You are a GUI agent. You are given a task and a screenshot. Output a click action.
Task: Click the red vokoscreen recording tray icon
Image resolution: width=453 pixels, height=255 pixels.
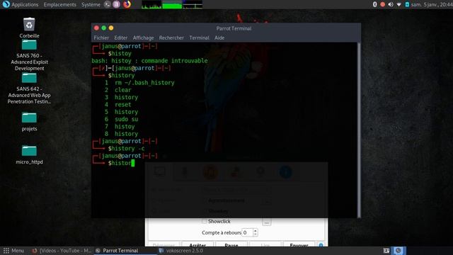(x=382, y=4)
